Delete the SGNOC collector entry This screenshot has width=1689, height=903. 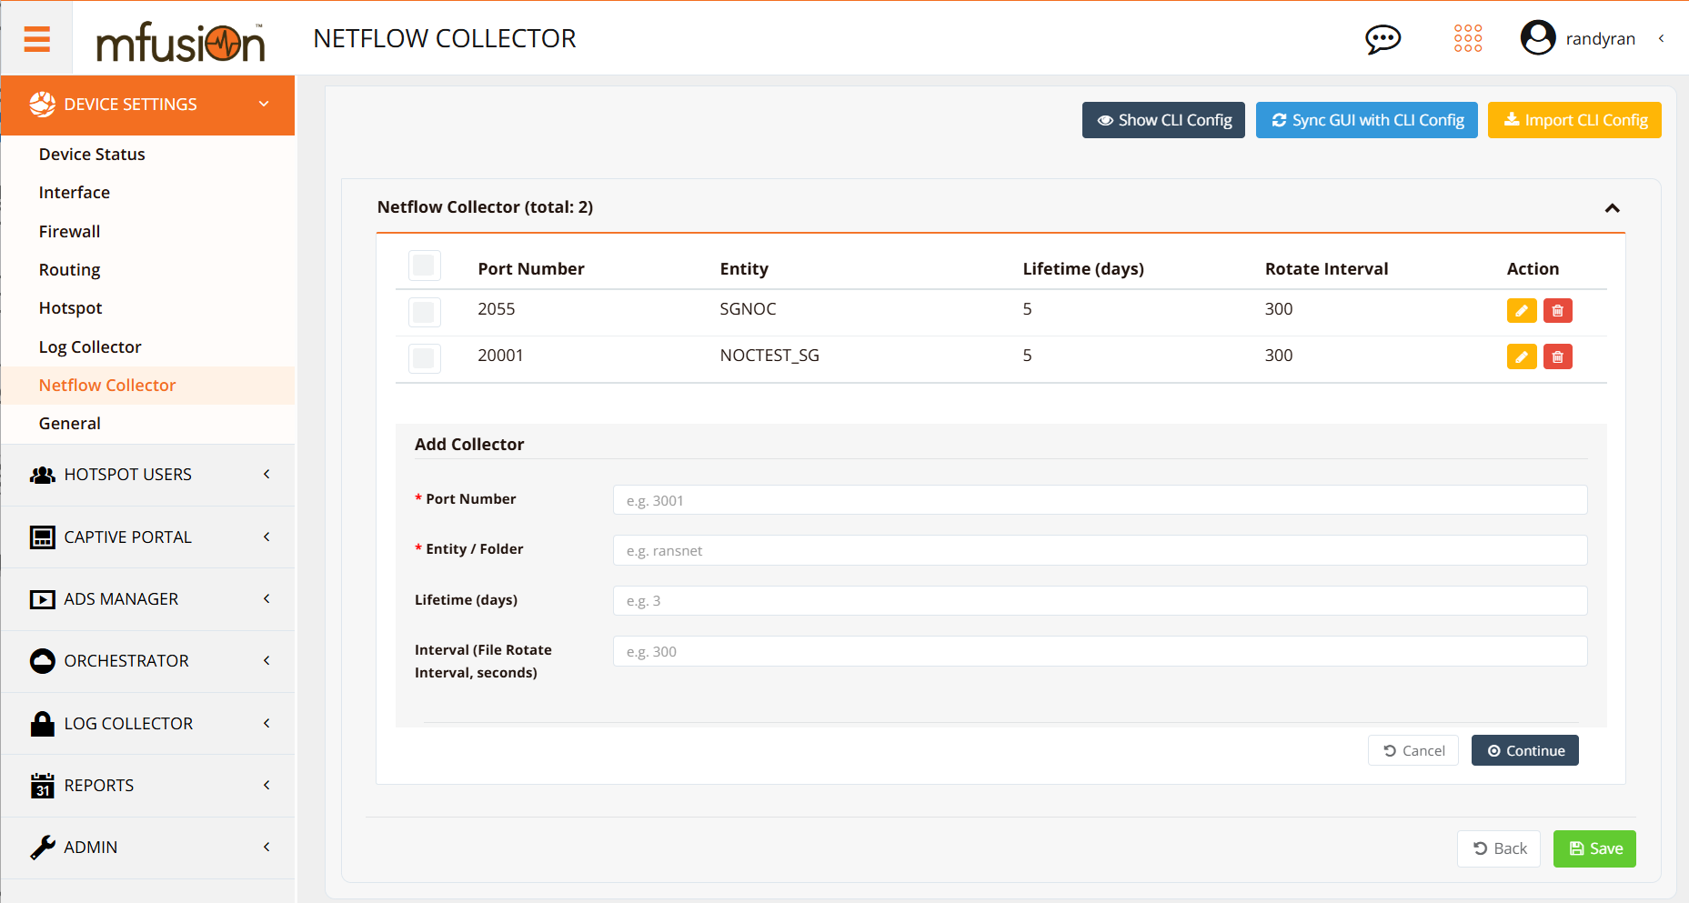pos(1557,311)
